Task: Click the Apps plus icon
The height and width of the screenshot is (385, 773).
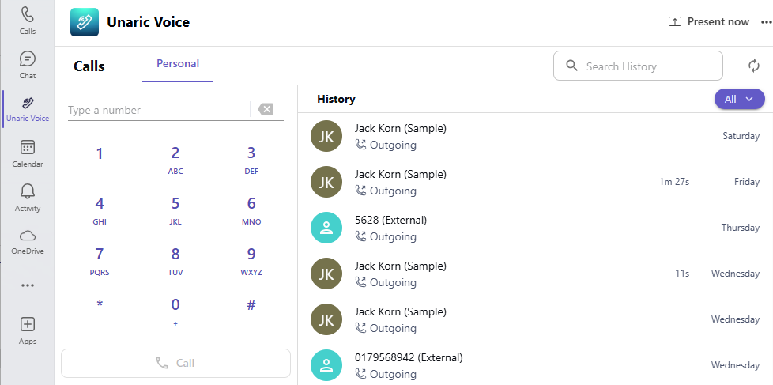Action: pos(28,324)
